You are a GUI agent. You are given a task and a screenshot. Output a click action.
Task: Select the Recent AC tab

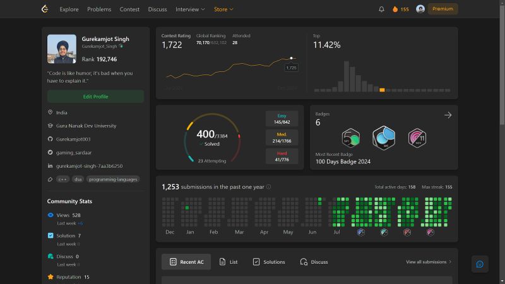[186, 262]
